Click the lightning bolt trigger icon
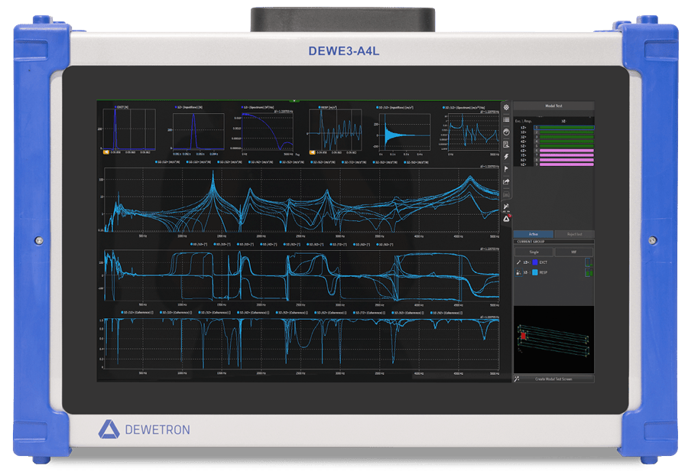The width and height of the screenshot is (688, 475). (506, 156)
